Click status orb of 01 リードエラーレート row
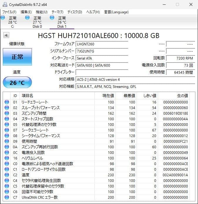 point(7,102)
